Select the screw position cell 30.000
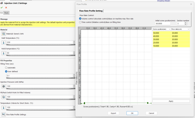The width and height of the screenshot is (195, 118). pos(162,39)
